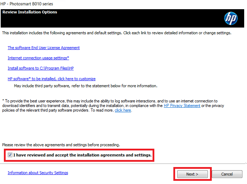The image size is (247, 184).
Task: Click the Next button
Action: (192, 174)
